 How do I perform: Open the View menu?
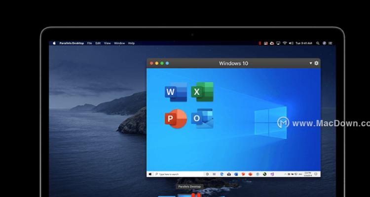pyautogui.click(x=108, y=43)
